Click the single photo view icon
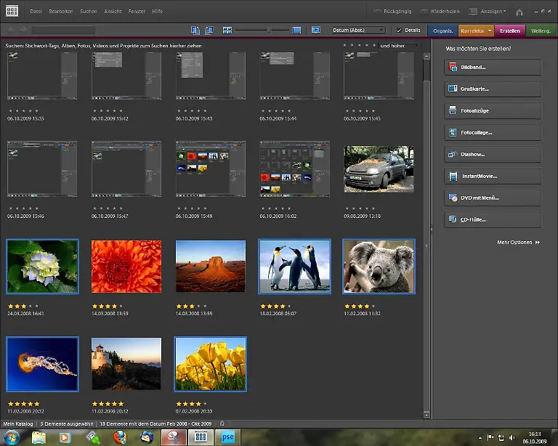Screen dimensions: 558x446 point(296,31)
